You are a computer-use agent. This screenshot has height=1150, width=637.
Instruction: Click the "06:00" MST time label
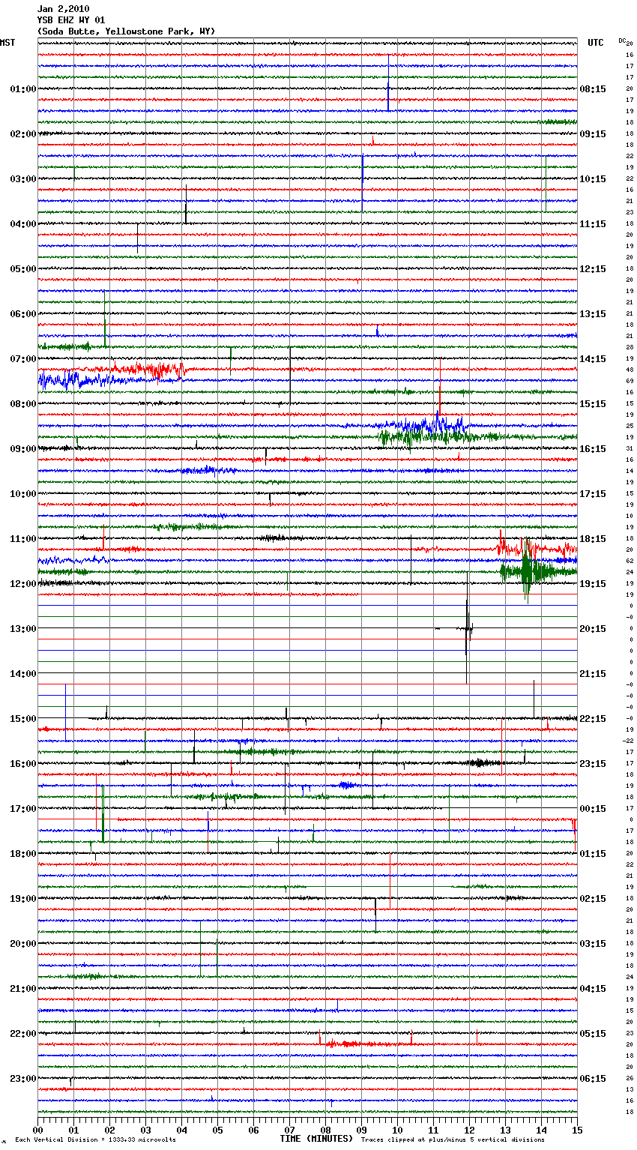[23, 314]
